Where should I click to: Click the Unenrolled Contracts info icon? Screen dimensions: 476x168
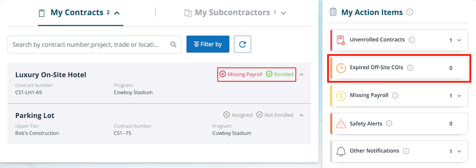412,40
